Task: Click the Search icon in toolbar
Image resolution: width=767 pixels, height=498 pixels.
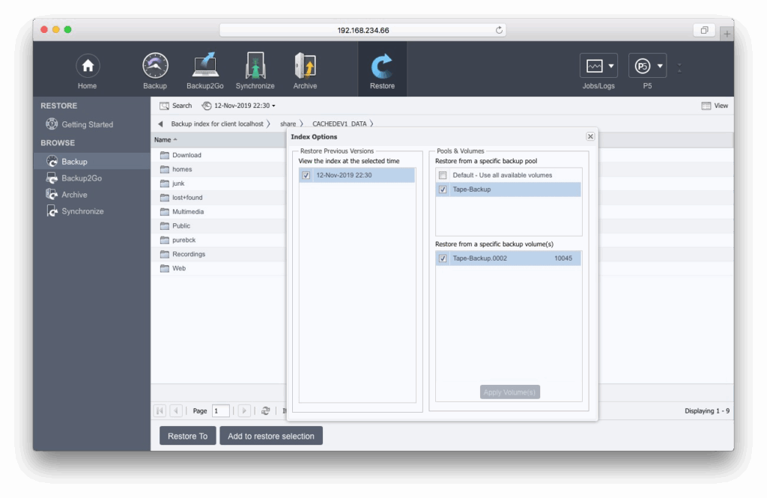Action: 164,106
